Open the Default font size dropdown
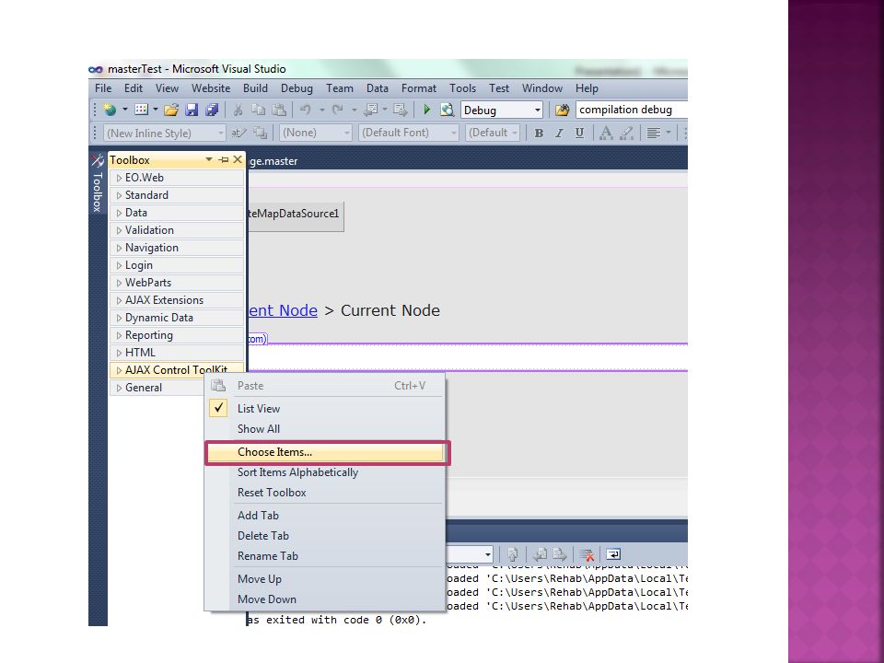 (515, 133)
